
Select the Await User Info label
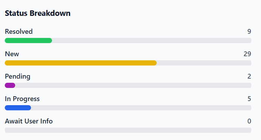pos(29,121)
